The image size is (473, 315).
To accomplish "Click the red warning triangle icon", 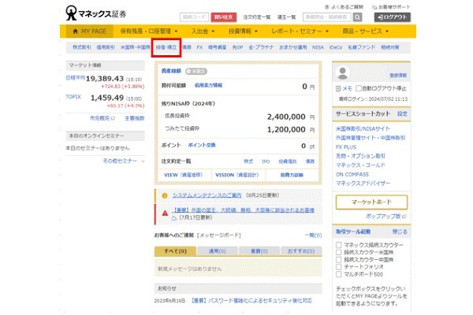I will pyautogui.click(x=165, y=213).
